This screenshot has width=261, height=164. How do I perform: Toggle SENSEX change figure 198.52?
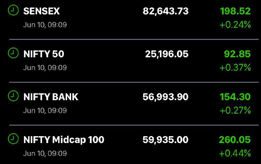tap(235, 11)
